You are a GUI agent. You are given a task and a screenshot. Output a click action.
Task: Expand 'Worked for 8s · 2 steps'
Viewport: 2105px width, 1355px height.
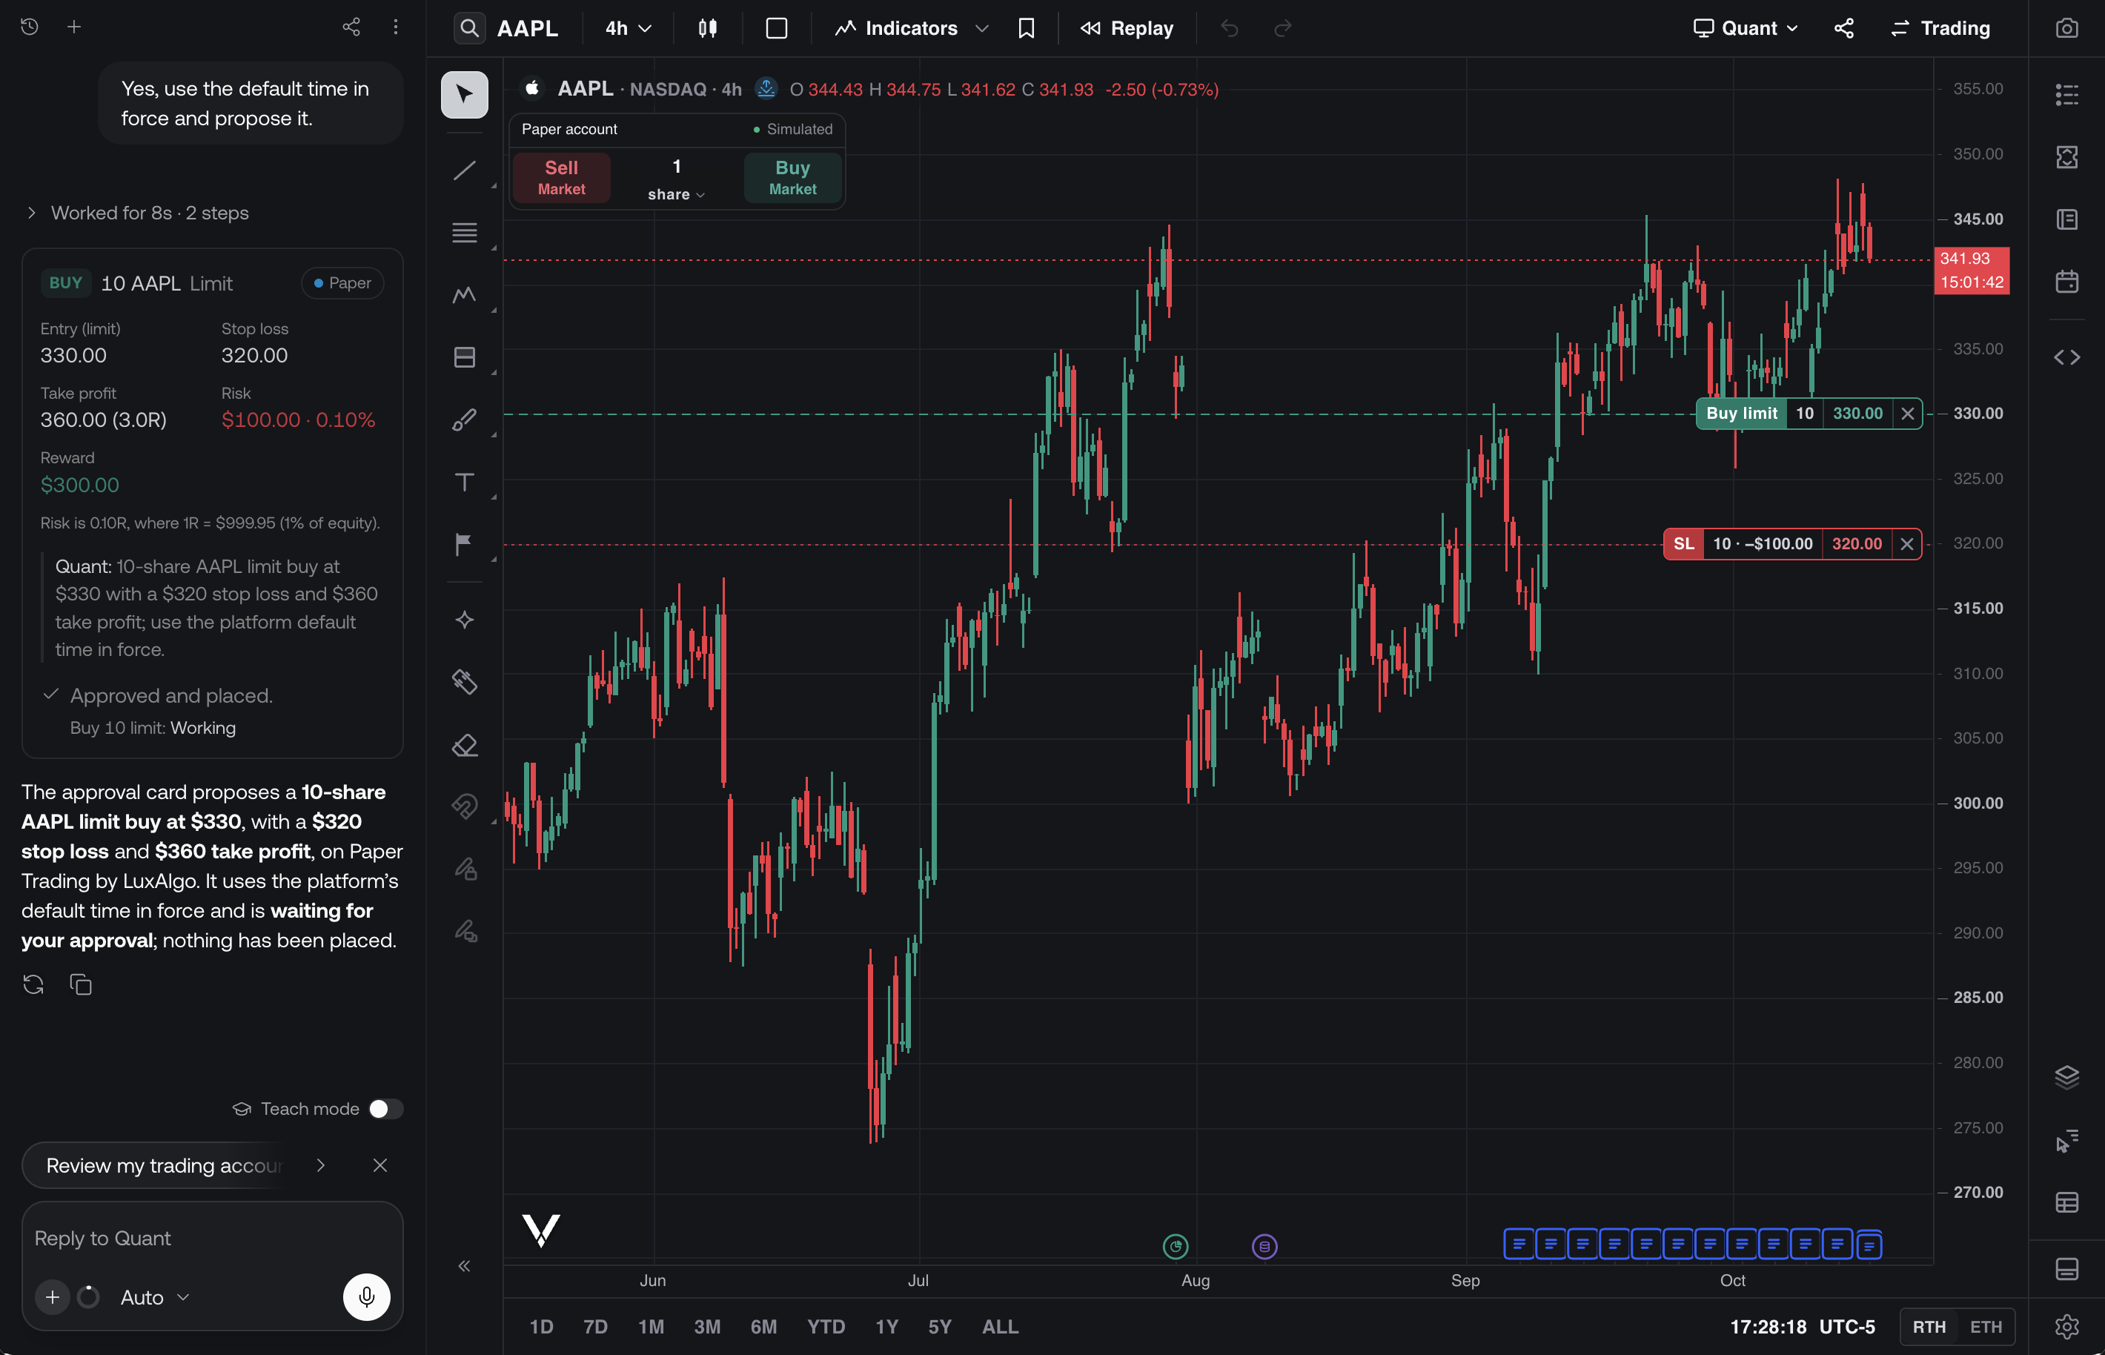[x=138, y=213]
